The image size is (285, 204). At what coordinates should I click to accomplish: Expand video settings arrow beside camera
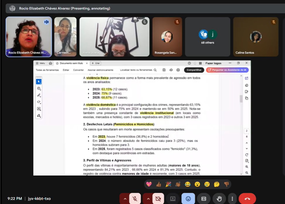(148, 199)
